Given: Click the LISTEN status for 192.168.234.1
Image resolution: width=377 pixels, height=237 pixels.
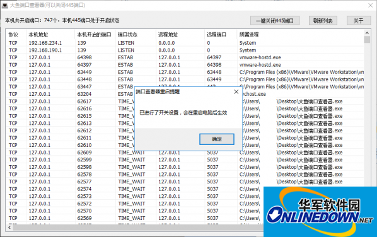Looking at the screenshot, I should click(x=126, y=43).
